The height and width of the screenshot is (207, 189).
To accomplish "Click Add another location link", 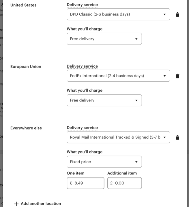I will tap(41, 204).
